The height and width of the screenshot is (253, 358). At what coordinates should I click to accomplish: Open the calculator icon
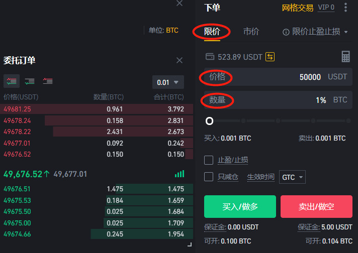[x=345, y=56]
